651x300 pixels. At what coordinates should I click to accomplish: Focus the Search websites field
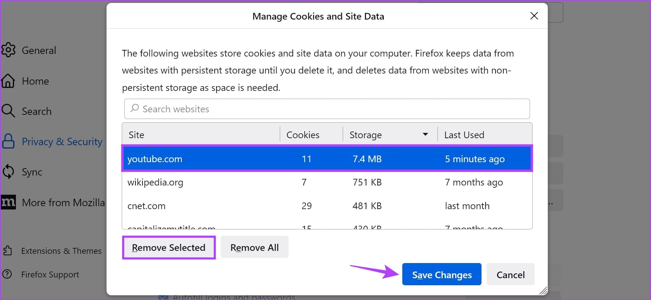327,109
